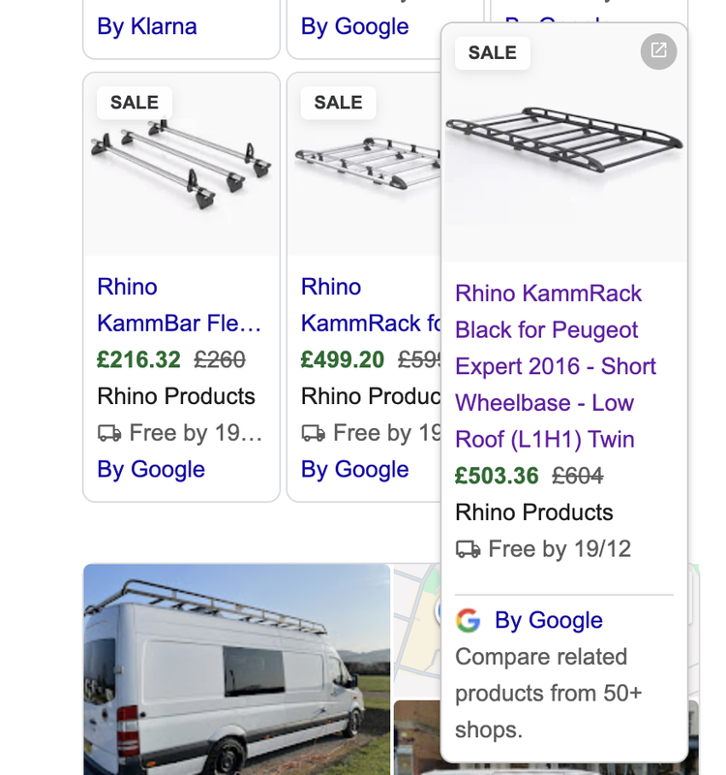
Task: Click the Google logo beside By Google
Action: (468, 620)
